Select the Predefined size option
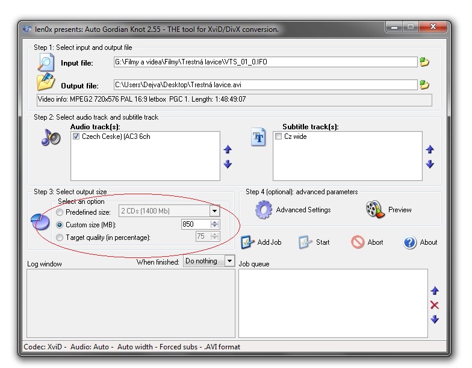The height and width of the screenshot is (368, 472). click(x=60, y=212)
